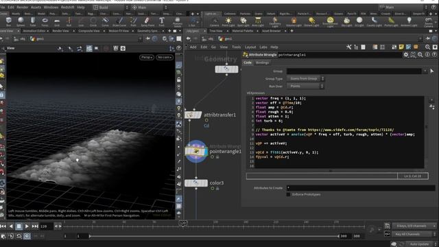Create a Volume Light from the shelf
Viewport: 439px width, 247px height.
pyautogui.click(x=294, y=21)
